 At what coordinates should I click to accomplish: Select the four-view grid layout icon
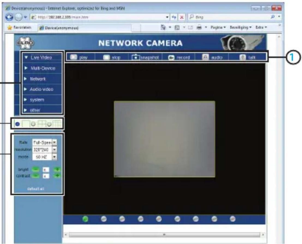[42, 124]
